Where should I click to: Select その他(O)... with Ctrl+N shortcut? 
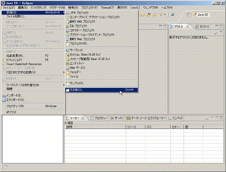(x=102, y=90)
